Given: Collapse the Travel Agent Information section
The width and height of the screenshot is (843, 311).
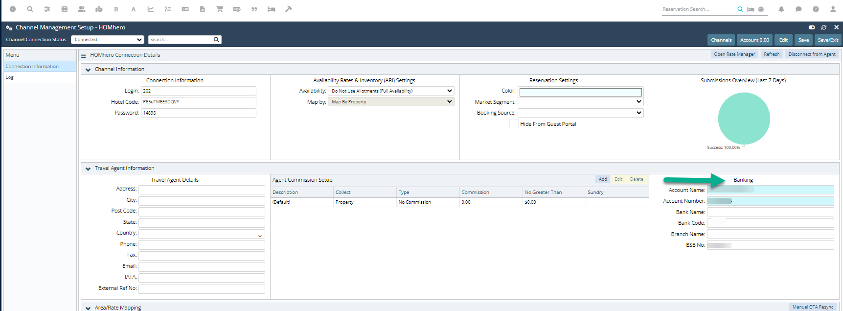Looking at the screenshot, I should [88, 168].
